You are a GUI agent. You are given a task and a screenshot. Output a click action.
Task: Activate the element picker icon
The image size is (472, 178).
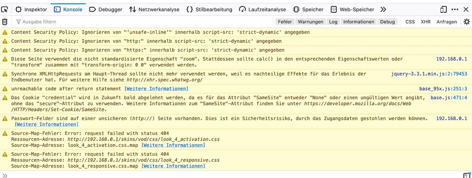click(x=5, y=9)
